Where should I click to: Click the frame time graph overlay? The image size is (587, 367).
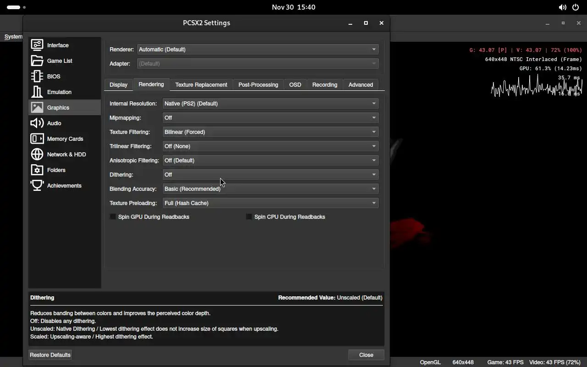coord(537,86)
